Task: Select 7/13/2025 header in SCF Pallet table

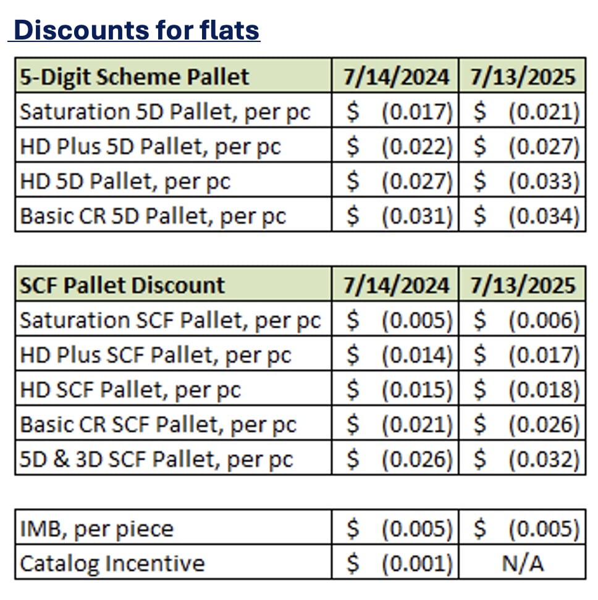Action: pos(522,285)
